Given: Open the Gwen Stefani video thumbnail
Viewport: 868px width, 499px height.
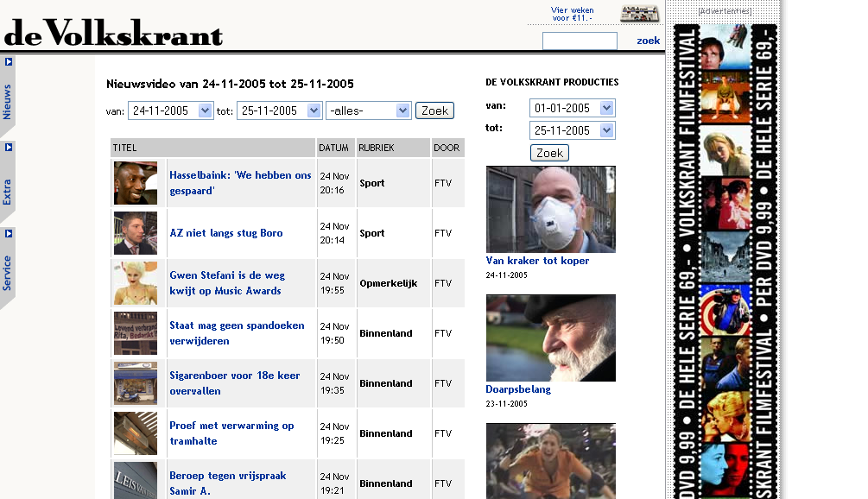Looking at the screenshot, I should click(x=136, y=283).
